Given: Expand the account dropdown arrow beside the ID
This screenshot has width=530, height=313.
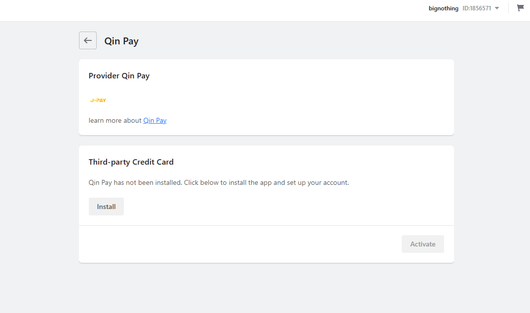Looking at the screenshot, I should click(x=497, y=8).
